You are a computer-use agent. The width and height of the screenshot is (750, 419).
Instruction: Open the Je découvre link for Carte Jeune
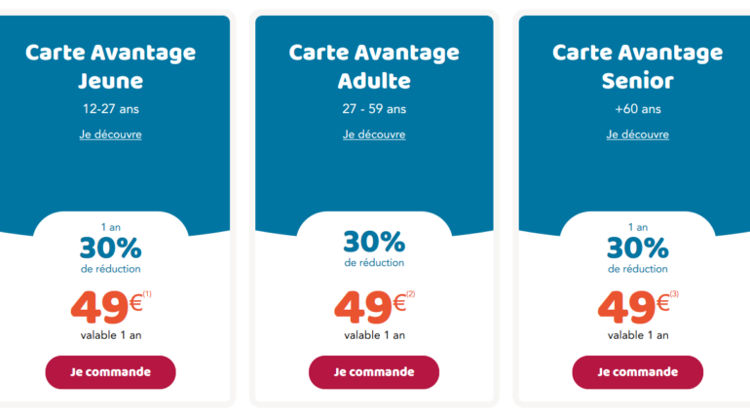point(110,134)
